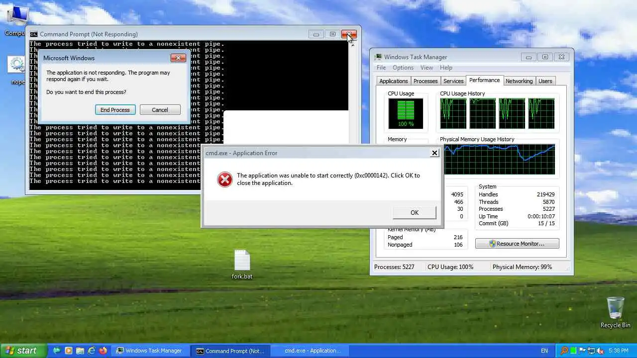Image resolution: width=637 pixels, height=358 pixels.
Task: Click status bar text CPU Usage: 100%
Action: click(450, 267)
